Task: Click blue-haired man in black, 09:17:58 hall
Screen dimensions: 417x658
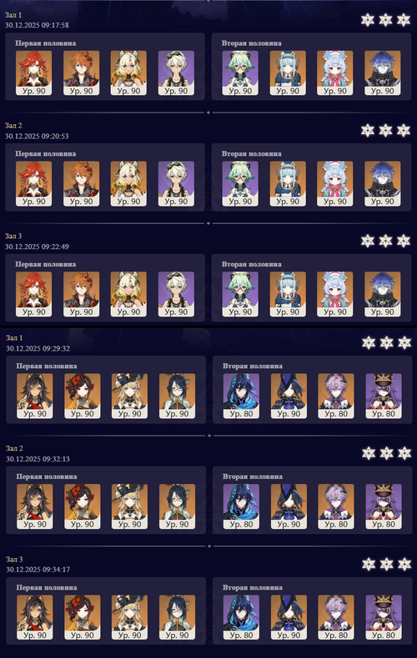Action: click(383, 73)
